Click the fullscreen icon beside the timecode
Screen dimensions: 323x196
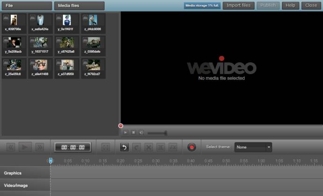click(x=106, y=147)
